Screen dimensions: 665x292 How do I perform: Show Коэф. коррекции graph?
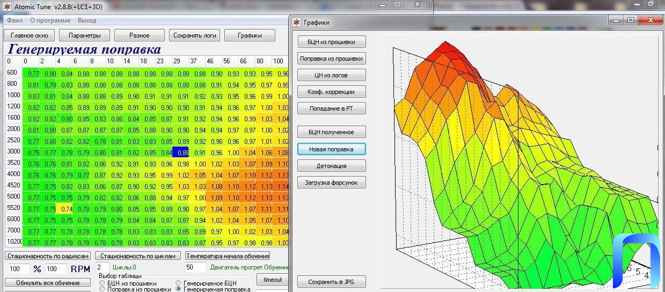[x=332, y=91]
